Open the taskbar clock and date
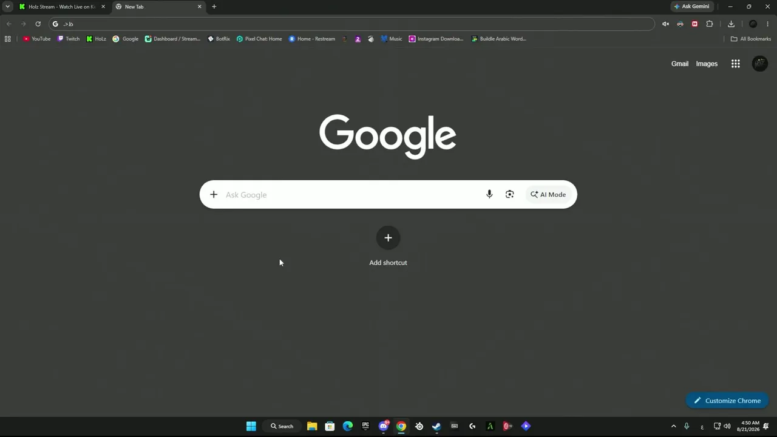Screen dimensions: 777x437 750,426
